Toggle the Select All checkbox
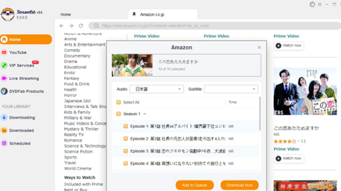This screenshot has height=191, width=341. click(118, 102)
